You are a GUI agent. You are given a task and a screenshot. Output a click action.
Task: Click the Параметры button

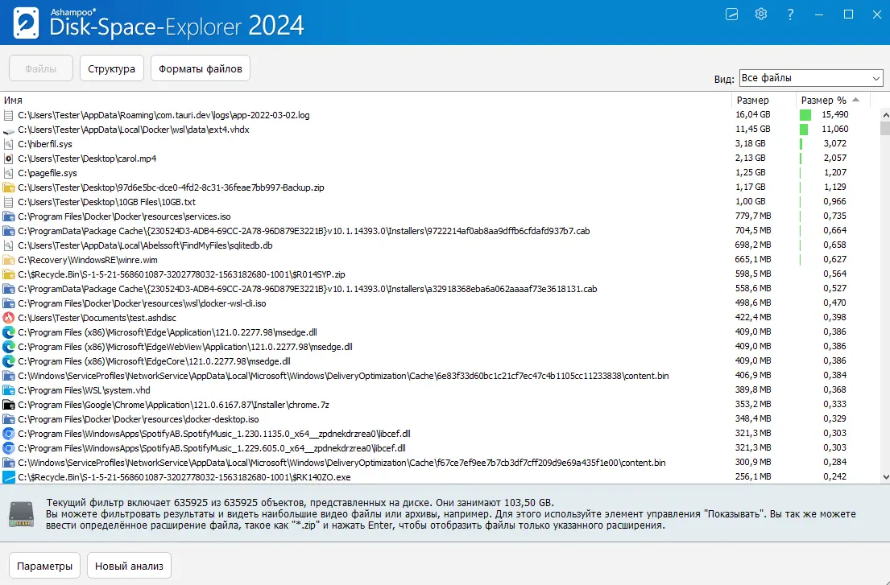[x=45, y=566]
